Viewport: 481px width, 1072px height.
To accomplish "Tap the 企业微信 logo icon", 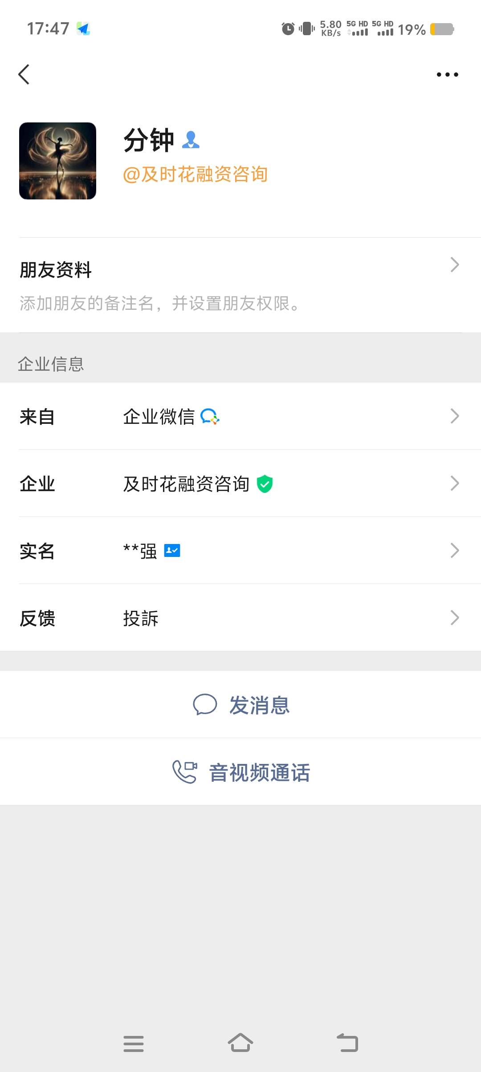I will tap(210, 417).
